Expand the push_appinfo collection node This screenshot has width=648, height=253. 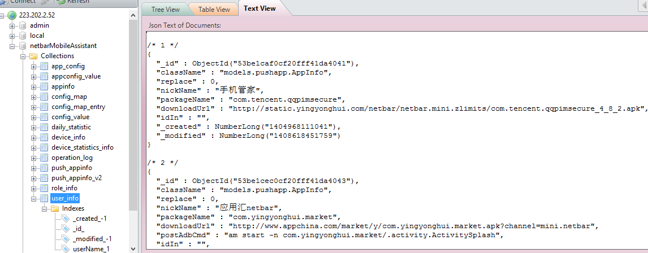[34, 168]
